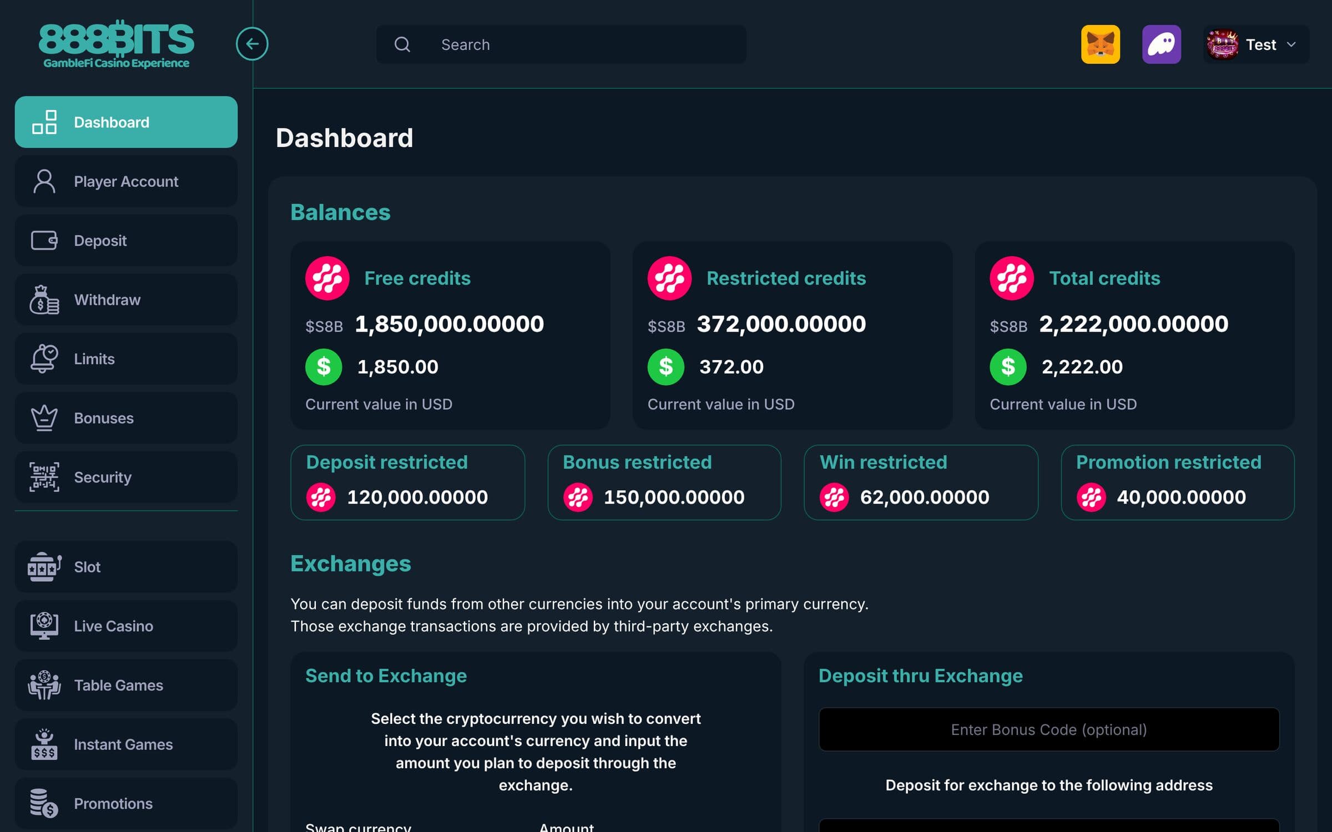Click the Bonus restricted balance card
The image size is (1332, 832).
[x=664, y=483]
